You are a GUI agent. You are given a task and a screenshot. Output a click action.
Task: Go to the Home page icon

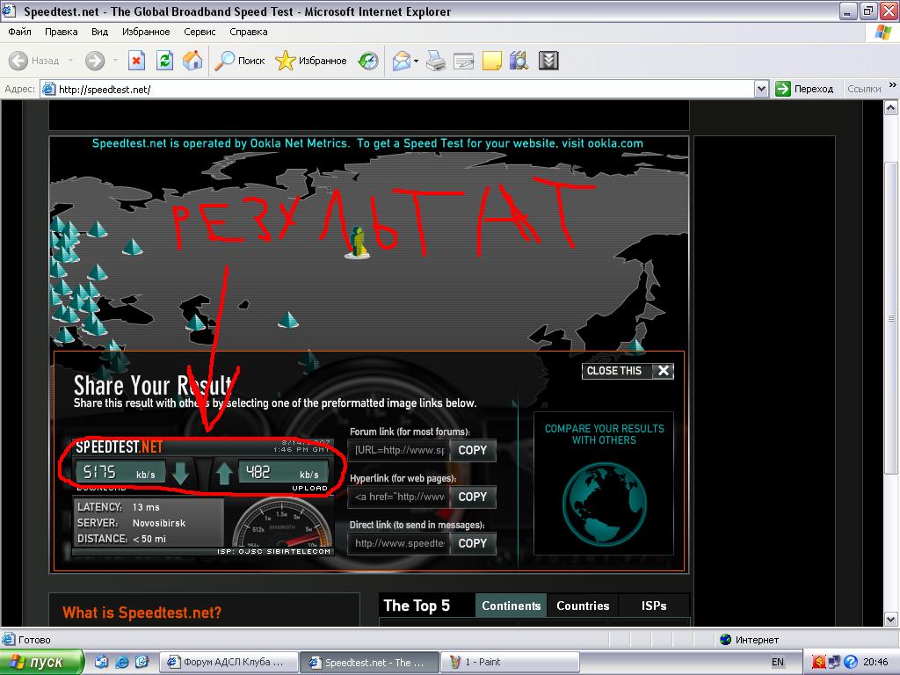click(192, 61)
